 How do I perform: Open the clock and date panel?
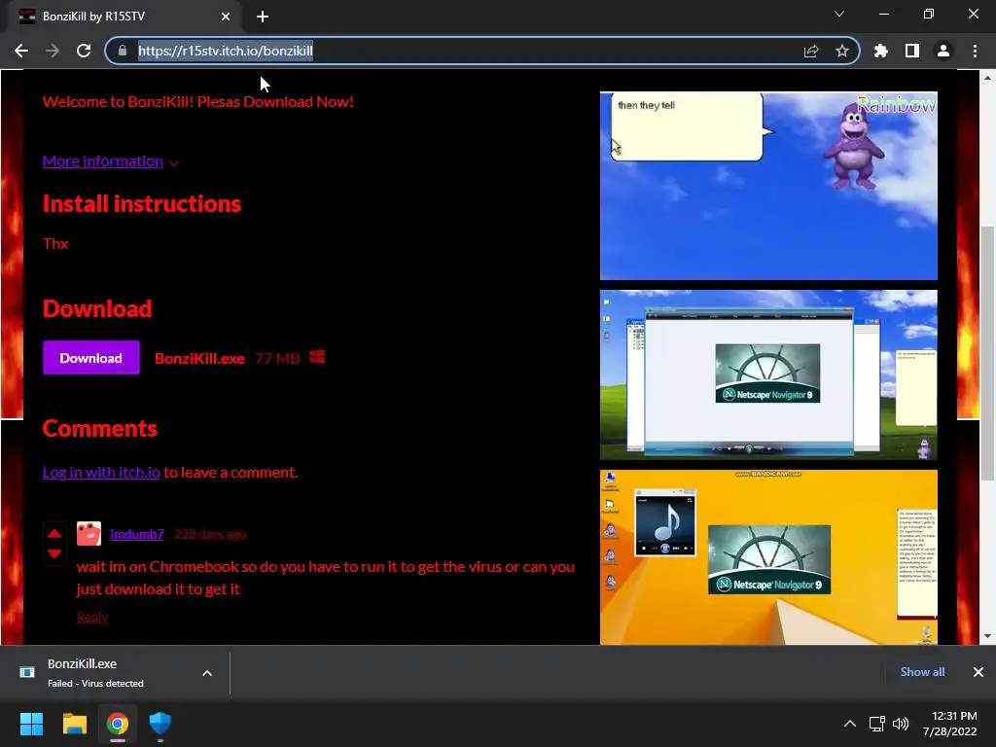click(x=949, y=724)
